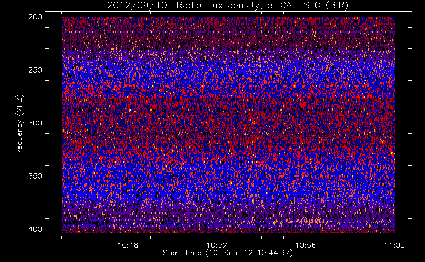Screen dimensions: 425x262
Task: Click the 300 frequency tick label
Action: [35, 123]
